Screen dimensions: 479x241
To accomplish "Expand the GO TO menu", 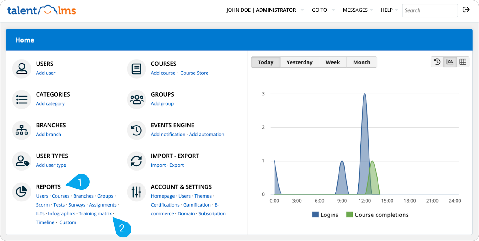I will 323,10.
